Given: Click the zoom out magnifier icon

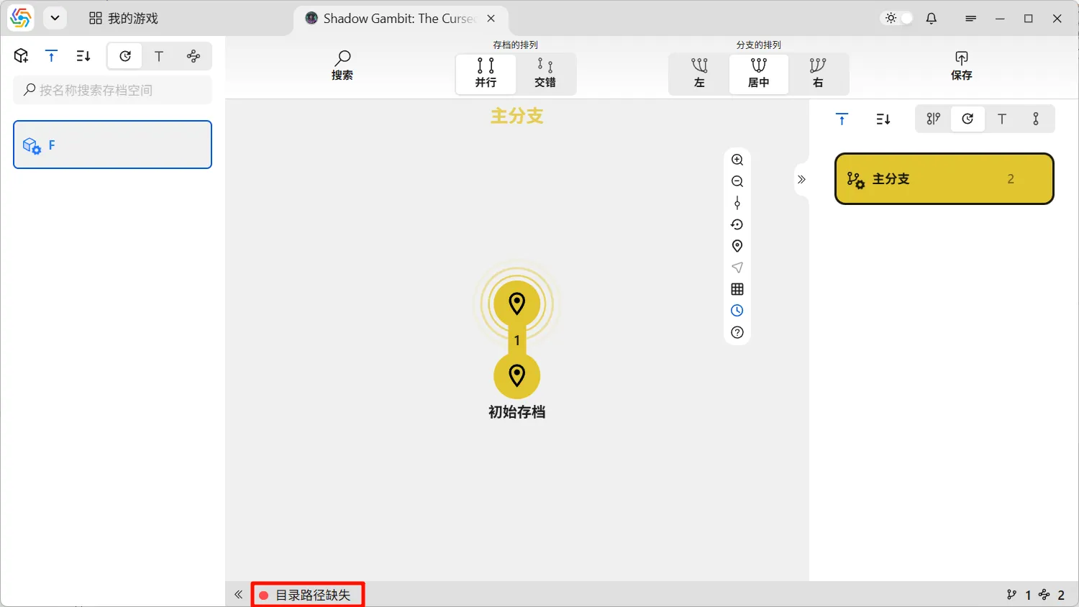Looking at the screenshot, I should [x=737, y=181].
